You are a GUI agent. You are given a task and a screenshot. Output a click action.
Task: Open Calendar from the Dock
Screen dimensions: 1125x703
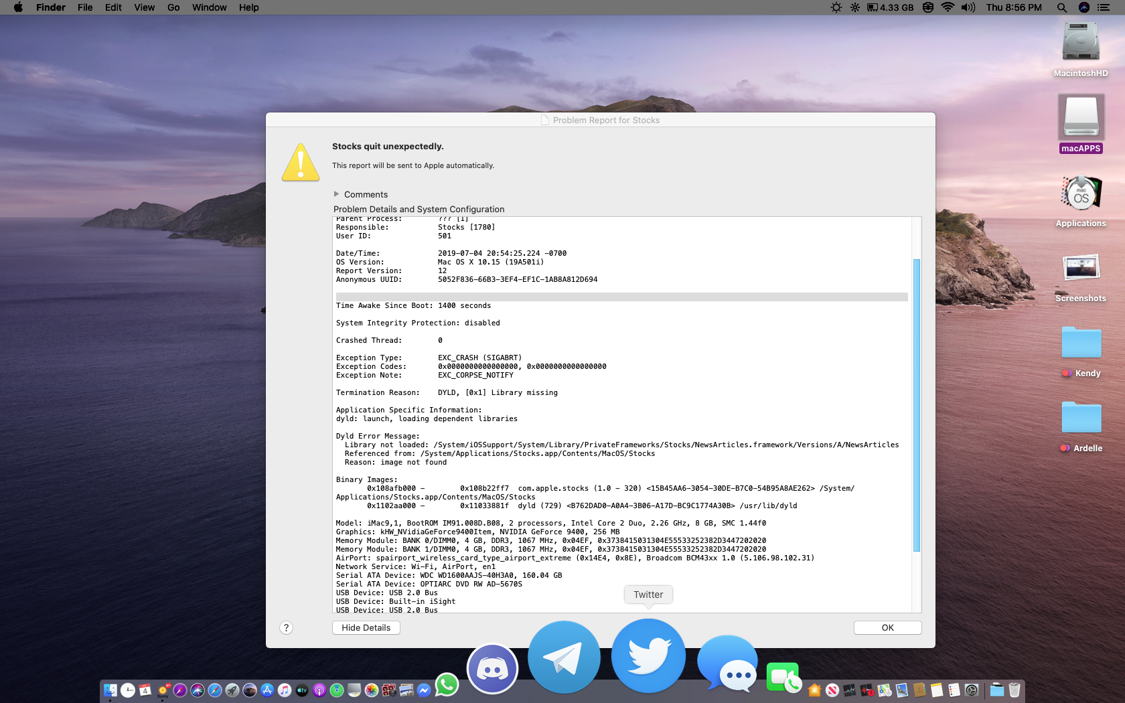pos(145,690)
